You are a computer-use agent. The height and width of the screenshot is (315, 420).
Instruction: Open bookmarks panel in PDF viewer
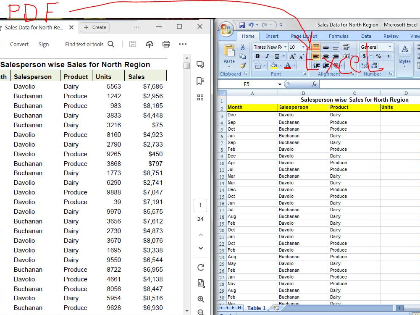pos(200,81)
